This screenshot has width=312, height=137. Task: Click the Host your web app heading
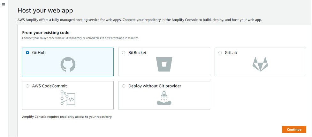coord(45,11)
